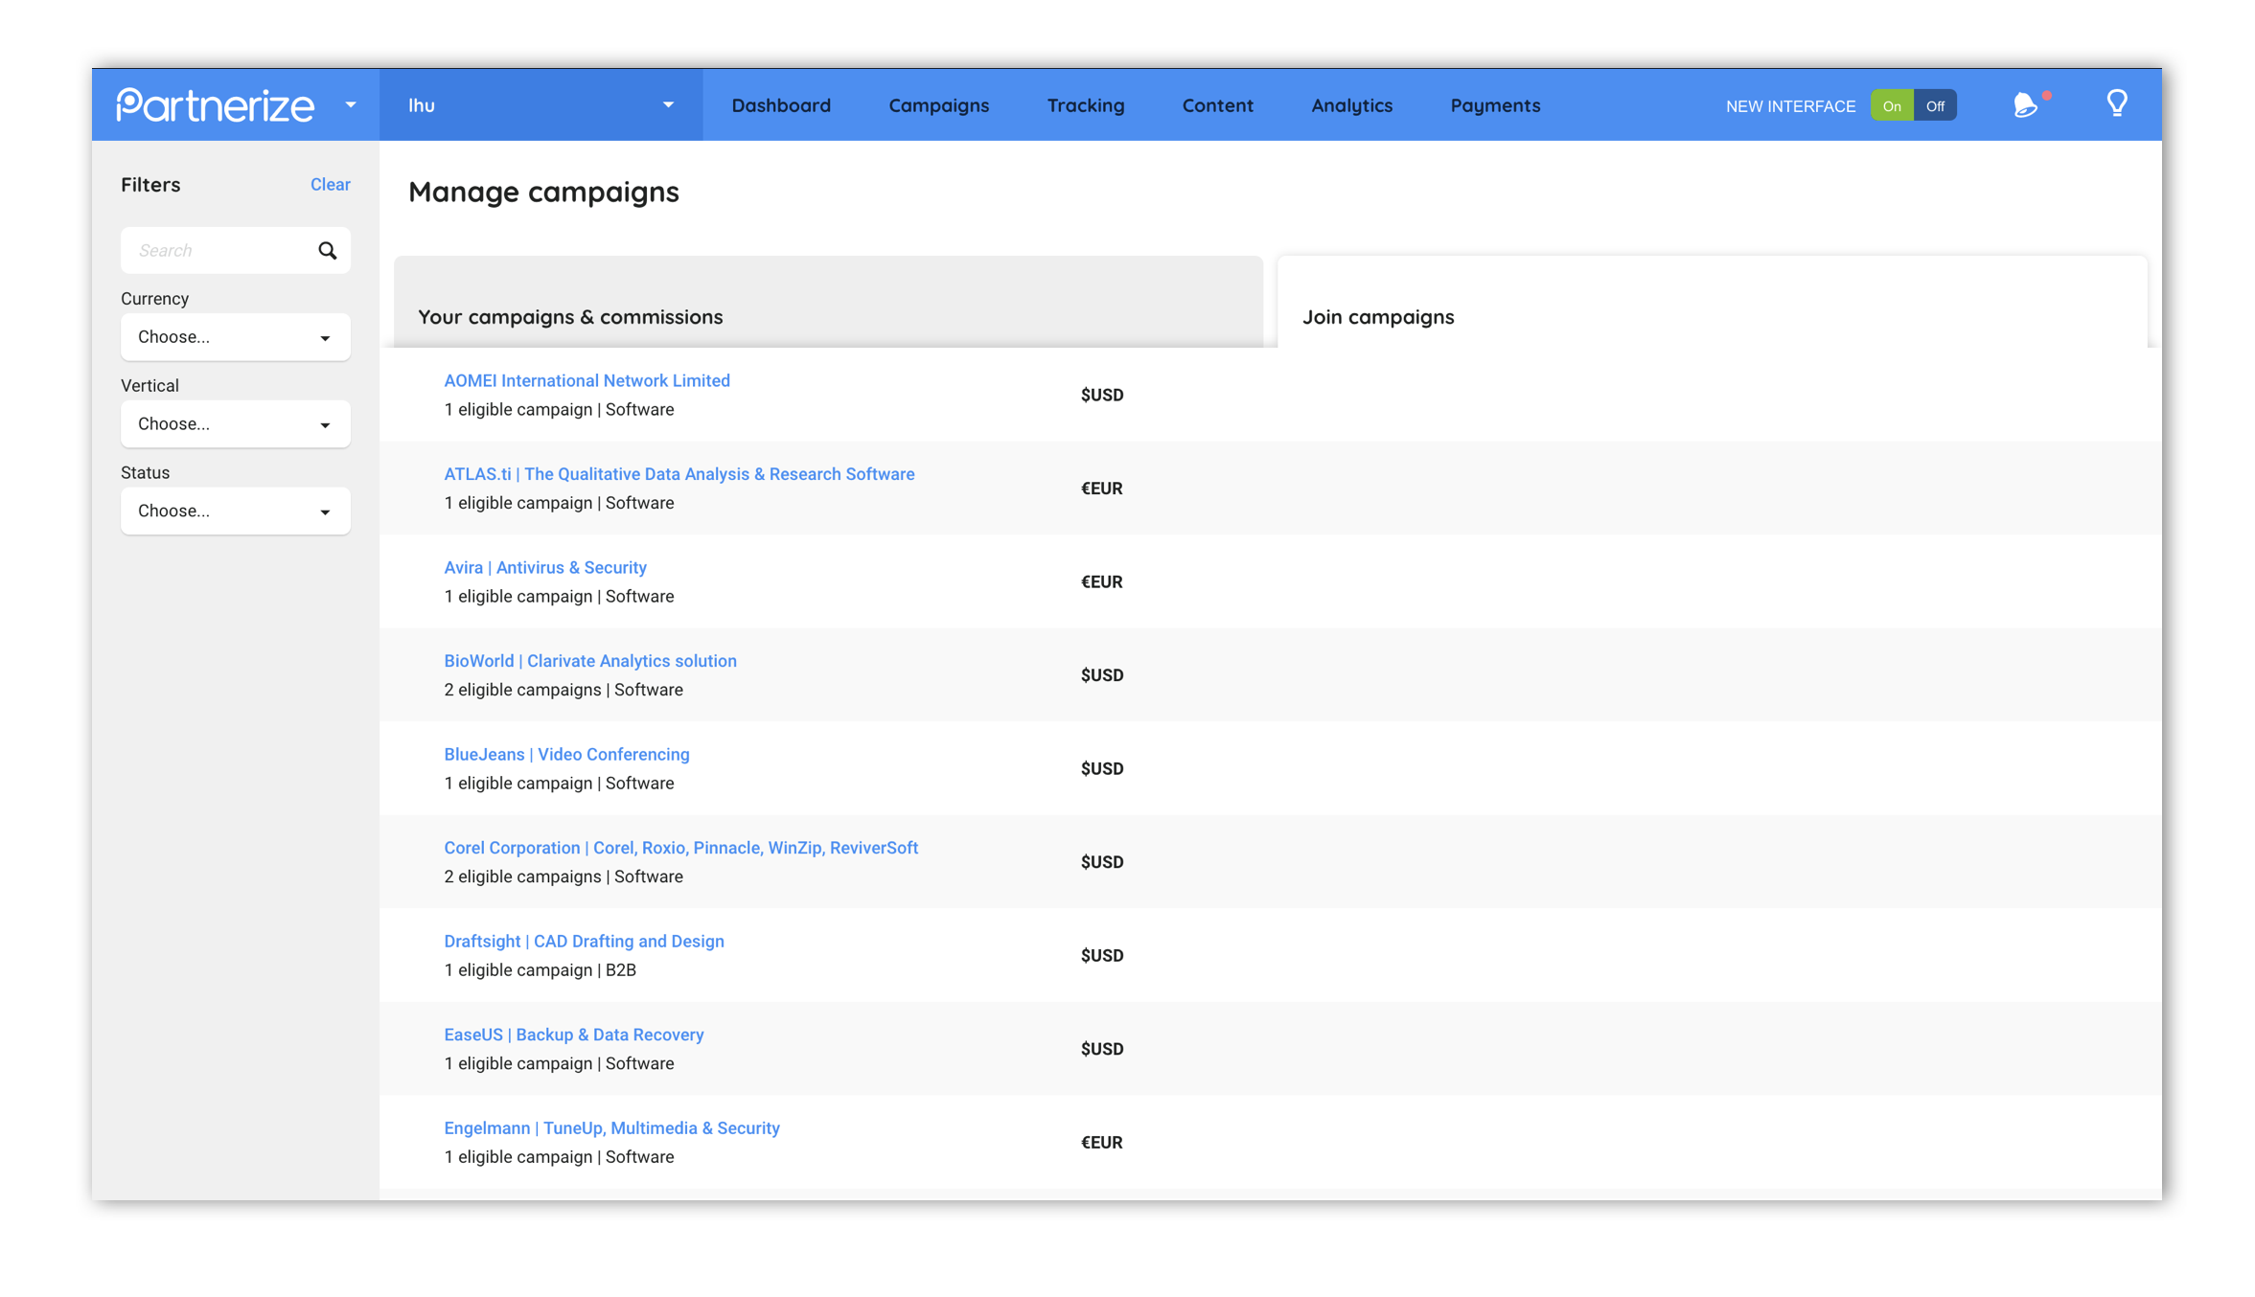Click $USD in the AOMEI row

1101,395
